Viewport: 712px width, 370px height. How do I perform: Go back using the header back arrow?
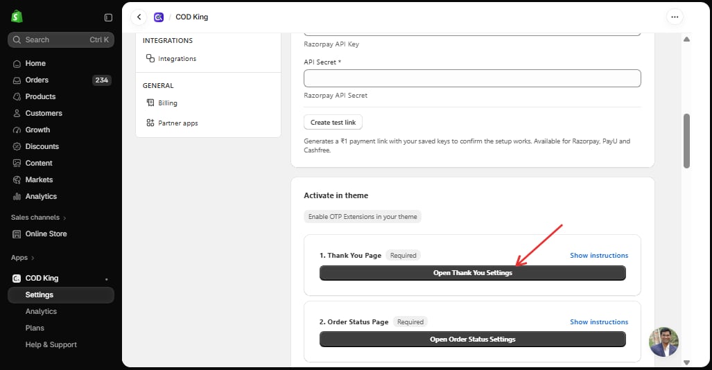tap(139, 17)
